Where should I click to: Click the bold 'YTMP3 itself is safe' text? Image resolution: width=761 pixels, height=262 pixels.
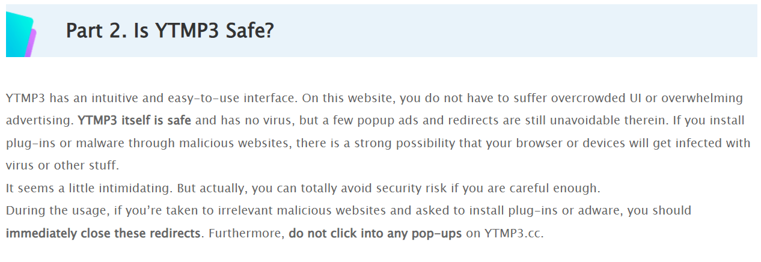[135, 120]
